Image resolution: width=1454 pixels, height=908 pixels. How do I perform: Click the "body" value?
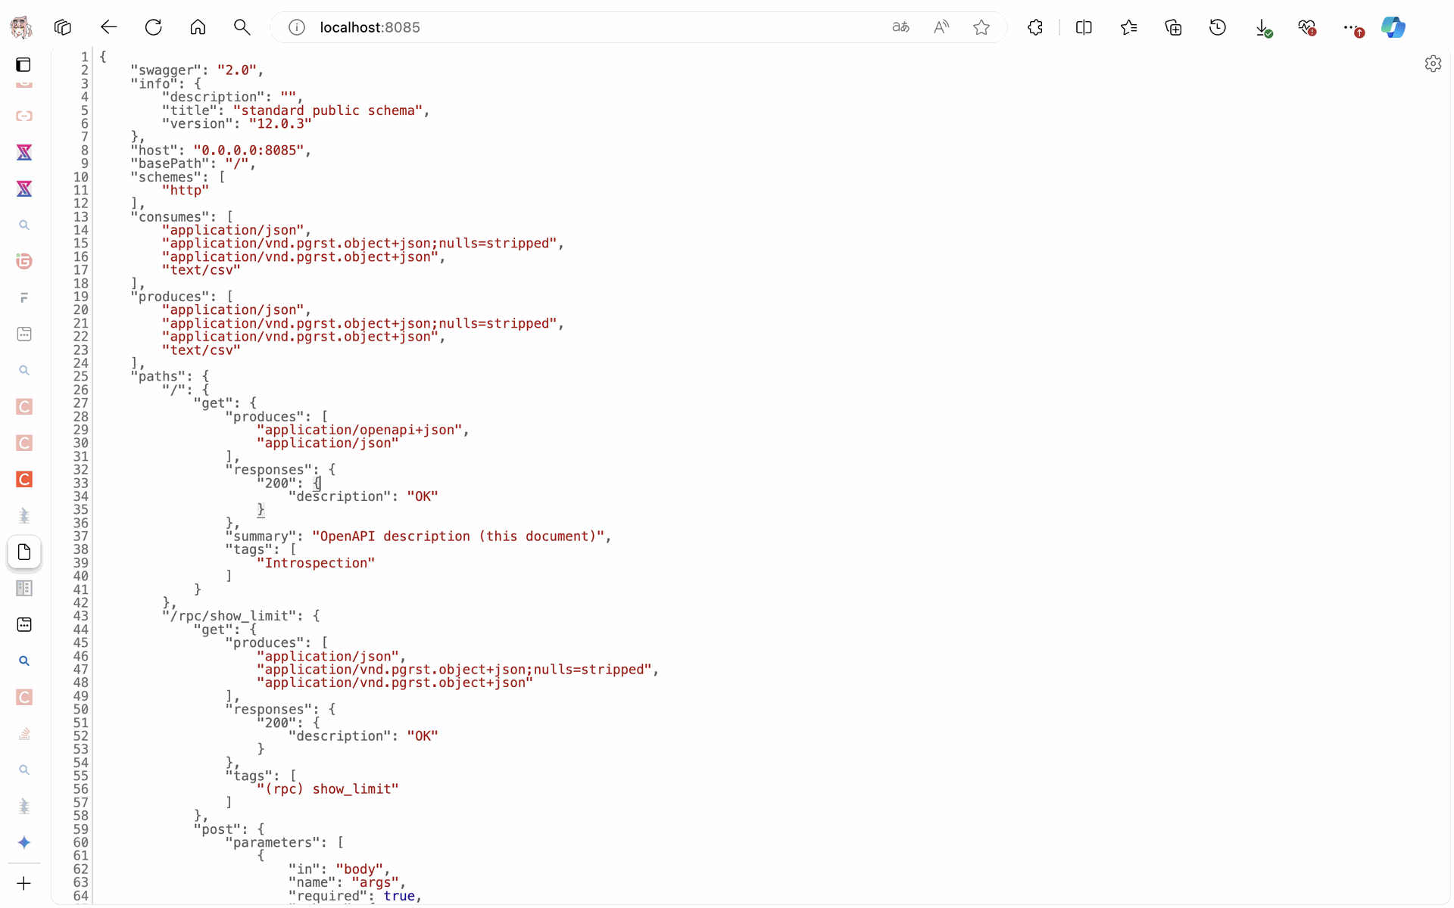point(360,869)
